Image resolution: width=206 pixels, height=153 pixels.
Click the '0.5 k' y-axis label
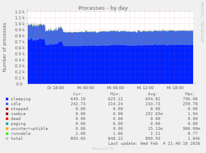coord(20,54)
